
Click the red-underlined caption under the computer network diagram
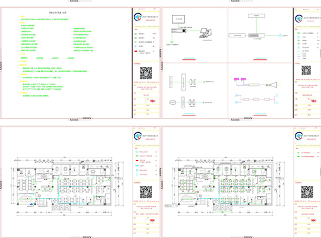click(189, 59)
